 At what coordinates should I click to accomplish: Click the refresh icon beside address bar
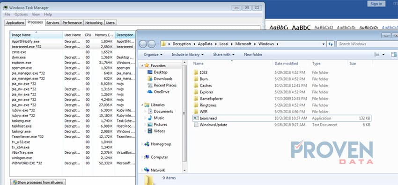coord(331,44)
